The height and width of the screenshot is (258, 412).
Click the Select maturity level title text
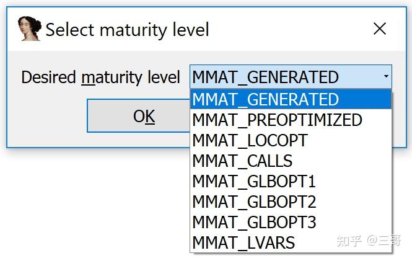coord(127,29)
